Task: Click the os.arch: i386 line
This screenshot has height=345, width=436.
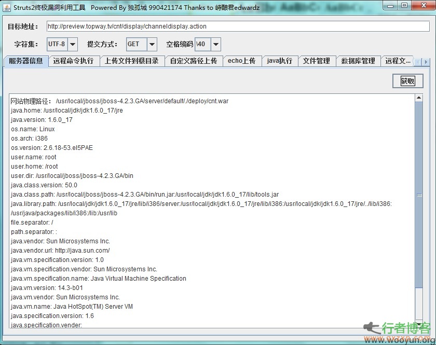Action: tap(29, 139)
